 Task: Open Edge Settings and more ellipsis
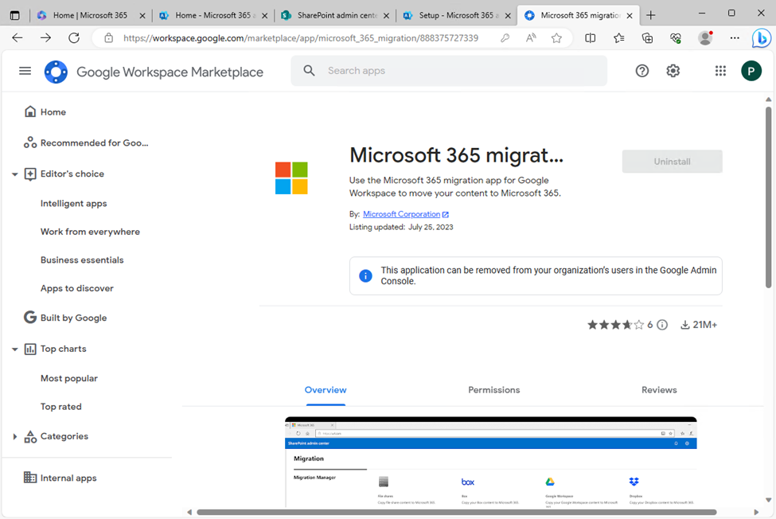coord(735,37)
